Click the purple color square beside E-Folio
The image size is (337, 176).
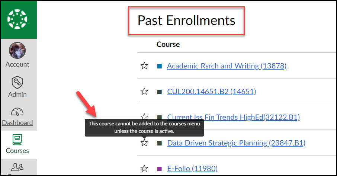(160, 169)
